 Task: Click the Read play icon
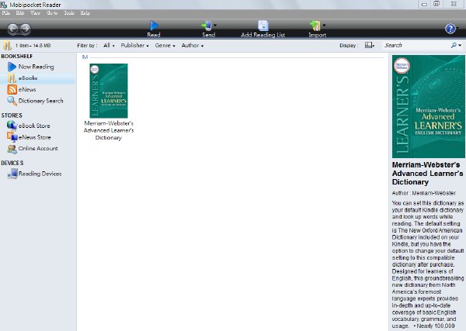coord(154,26)
